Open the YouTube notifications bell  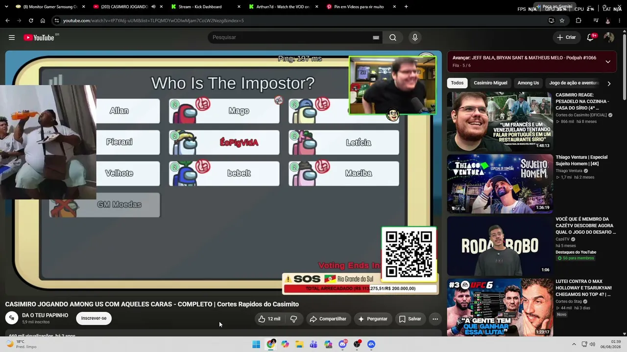click(591, 38)
